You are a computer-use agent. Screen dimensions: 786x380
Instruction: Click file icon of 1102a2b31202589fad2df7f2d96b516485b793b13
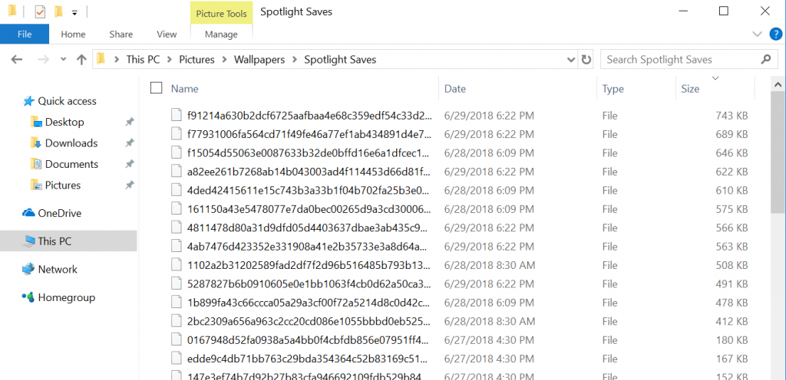(x=176, y=265)
